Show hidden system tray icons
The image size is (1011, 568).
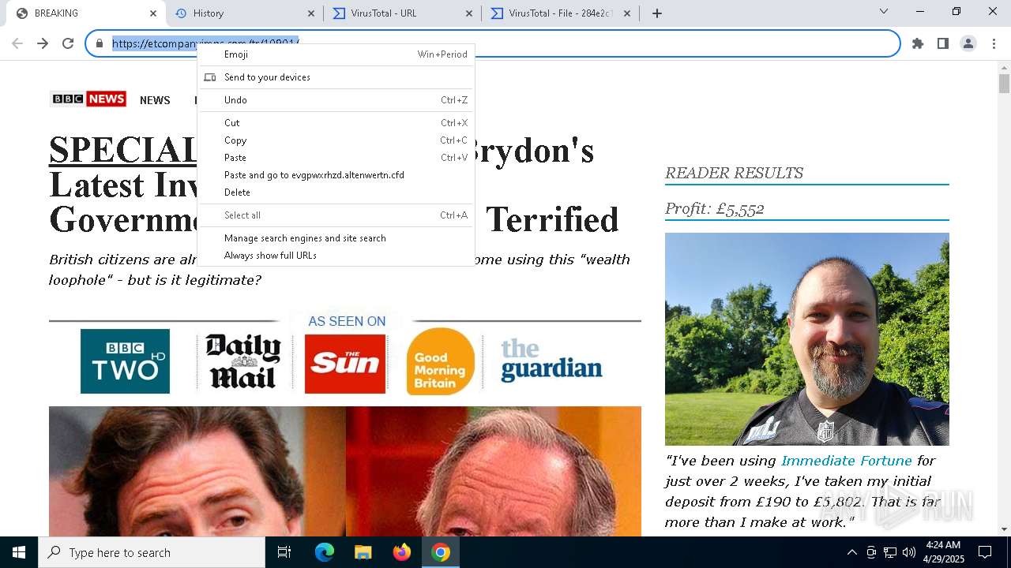tap(851, 552)
